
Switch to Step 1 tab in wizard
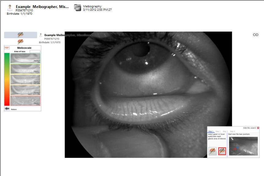211,131
